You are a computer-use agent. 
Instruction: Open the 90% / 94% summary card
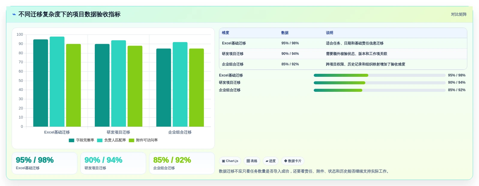113,163
